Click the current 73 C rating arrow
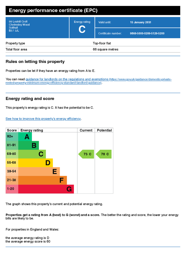 click(x=86, y=154)
